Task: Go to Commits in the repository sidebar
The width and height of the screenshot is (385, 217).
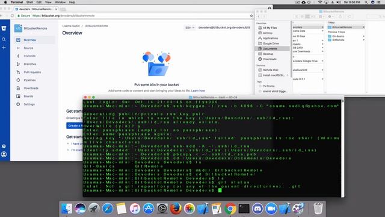Action: point(34,56)
